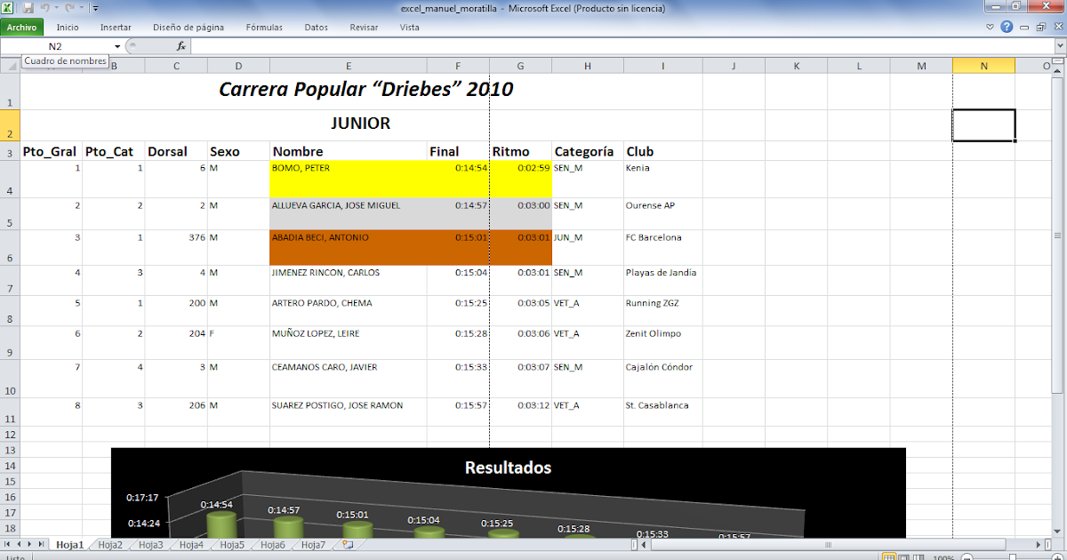Screen dimensions: 1067x560
Task: Switch to the Hoja2 sheet tab
Action: [110, 545]
